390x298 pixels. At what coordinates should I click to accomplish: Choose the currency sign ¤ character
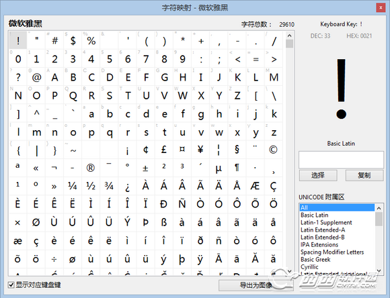(182, 150)
